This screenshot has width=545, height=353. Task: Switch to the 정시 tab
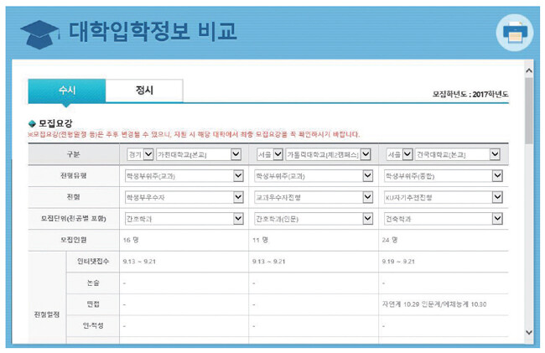[144, 91]
